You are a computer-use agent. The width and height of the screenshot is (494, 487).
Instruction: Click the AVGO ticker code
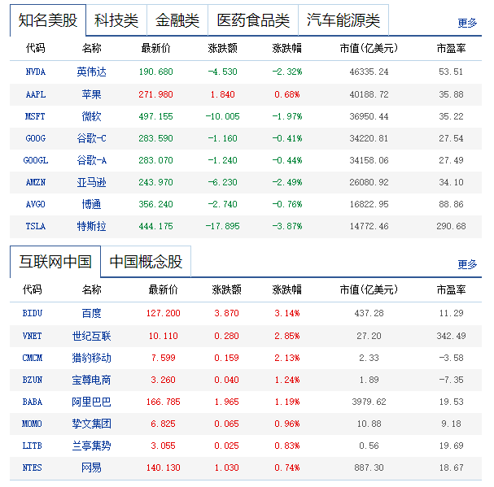tap(36, 204)
